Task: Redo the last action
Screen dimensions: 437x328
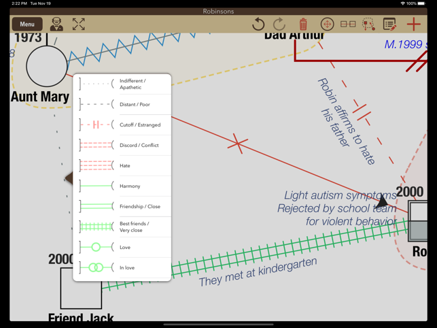Action: (279, 24)
